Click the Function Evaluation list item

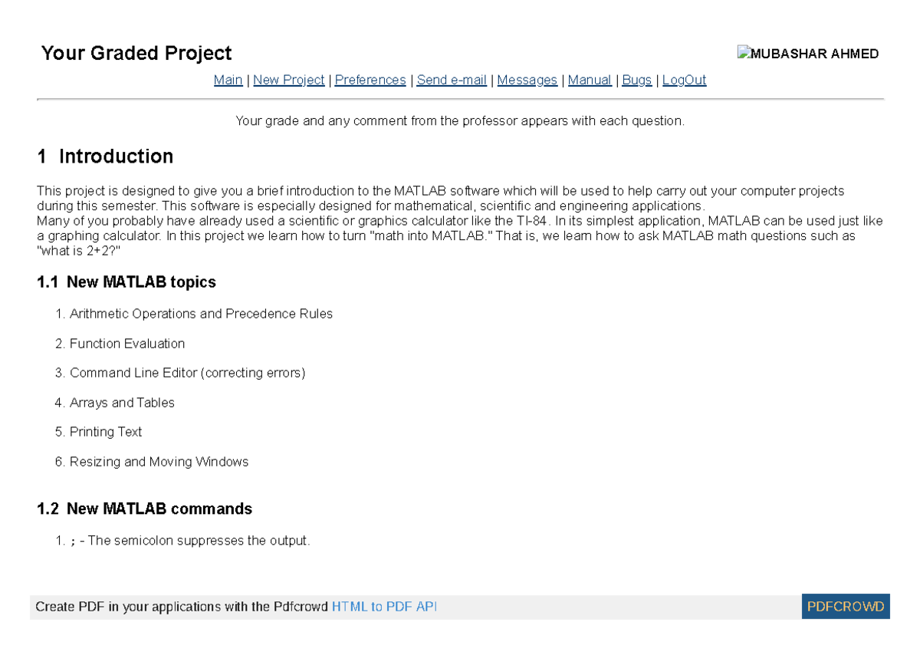[127, 344]
